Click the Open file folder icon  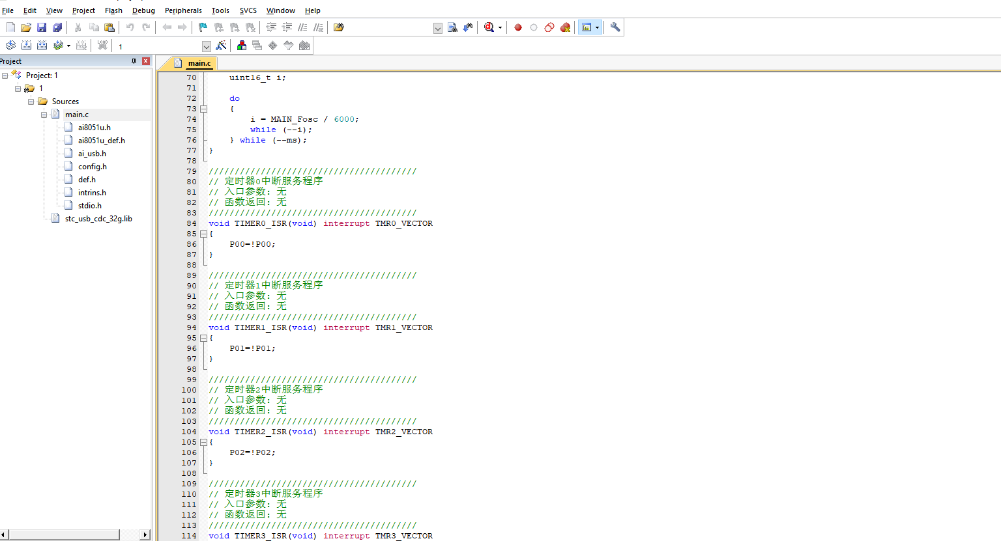(26, 27)
